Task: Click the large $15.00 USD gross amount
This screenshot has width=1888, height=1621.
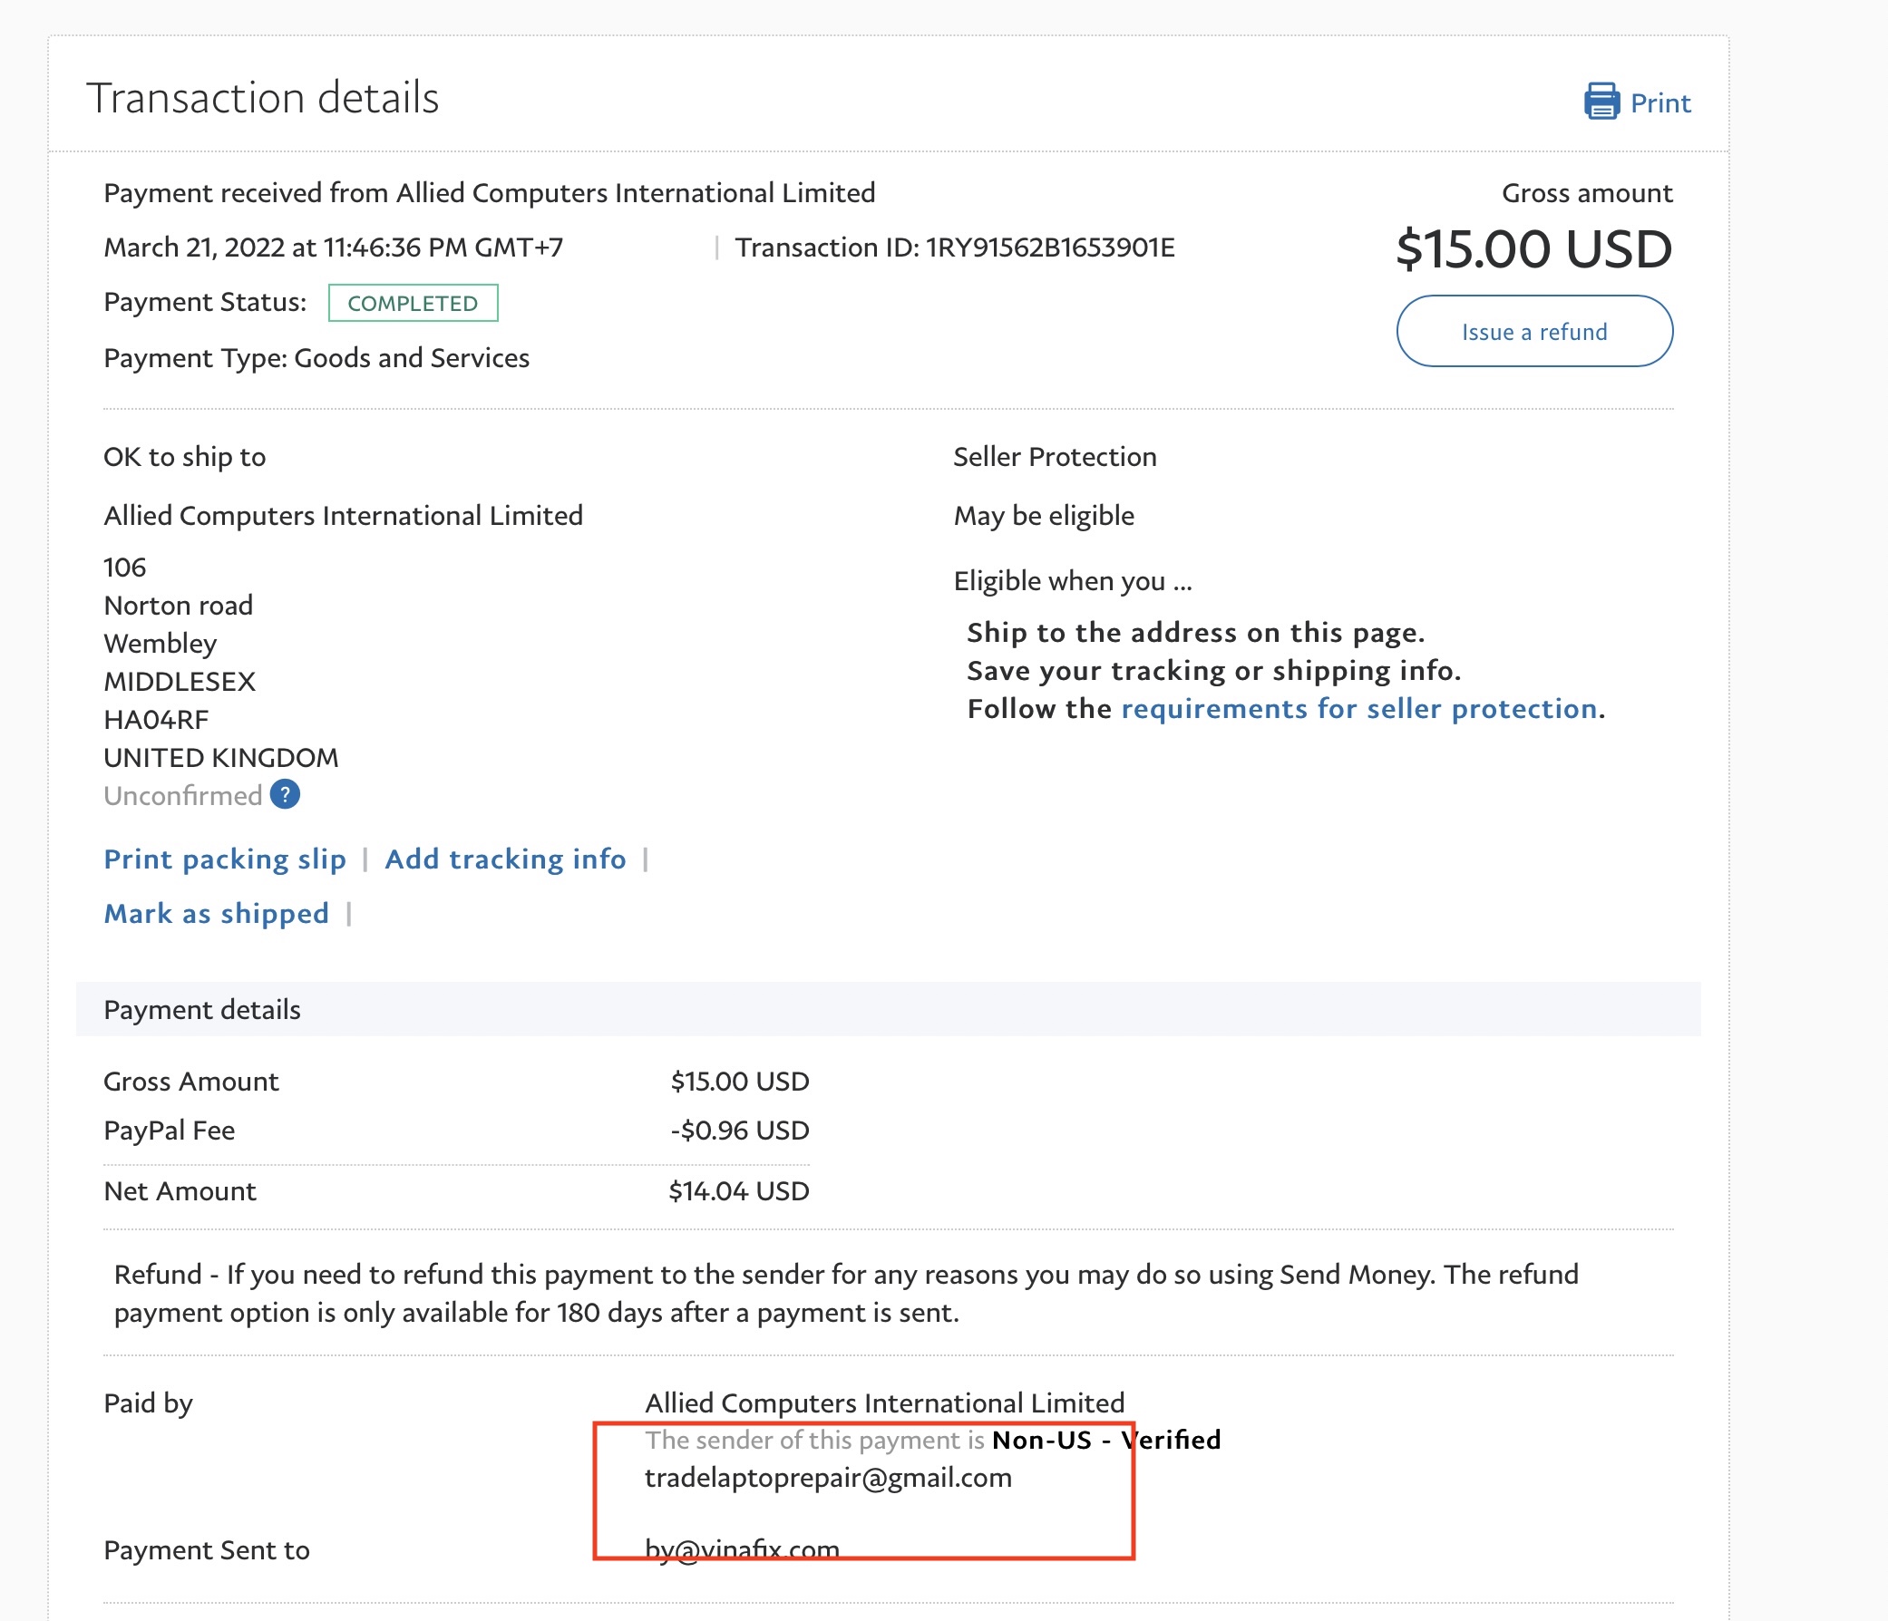Action: point(1533,248)
